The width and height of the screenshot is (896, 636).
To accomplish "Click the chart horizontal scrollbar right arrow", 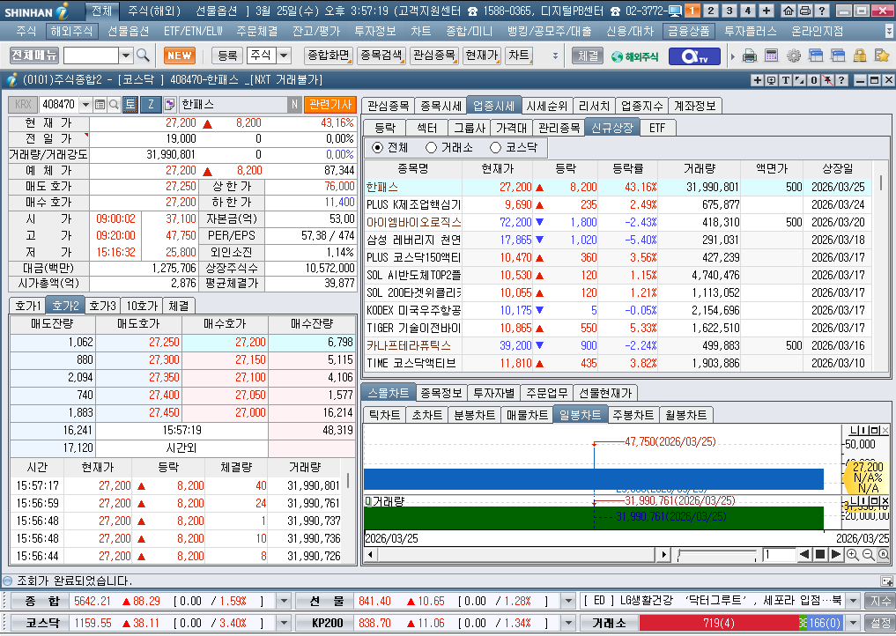I will point(663,554).
